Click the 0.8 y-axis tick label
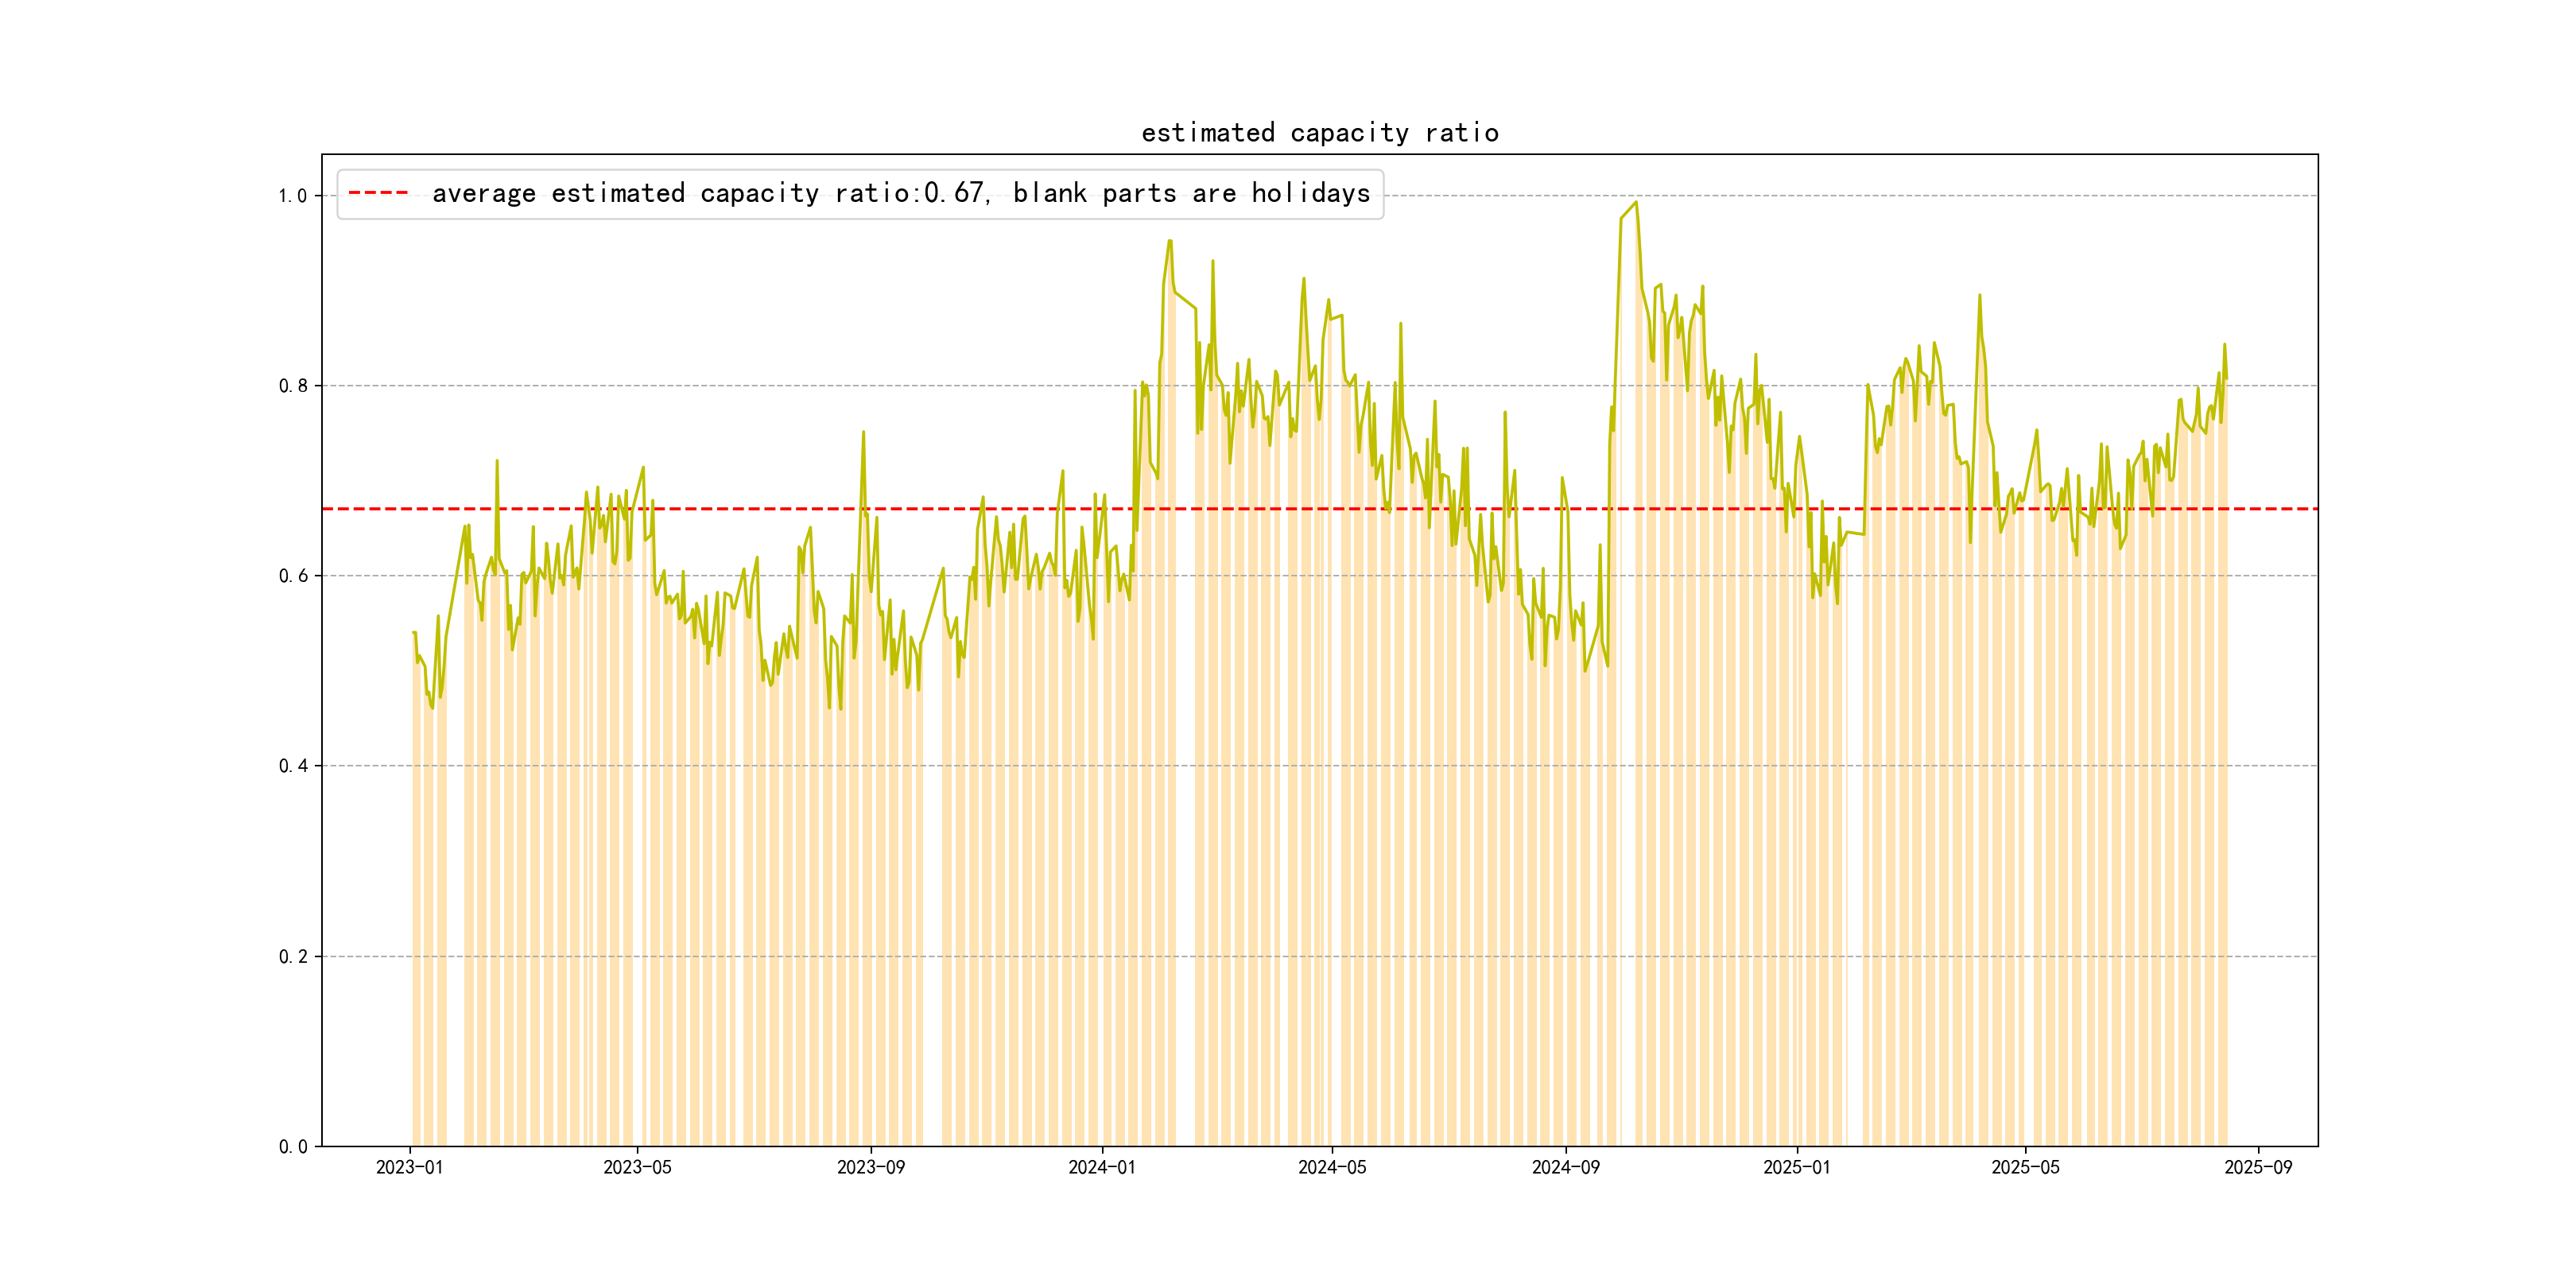Viewport: 2576px width, 1288px height. point(292,386)
